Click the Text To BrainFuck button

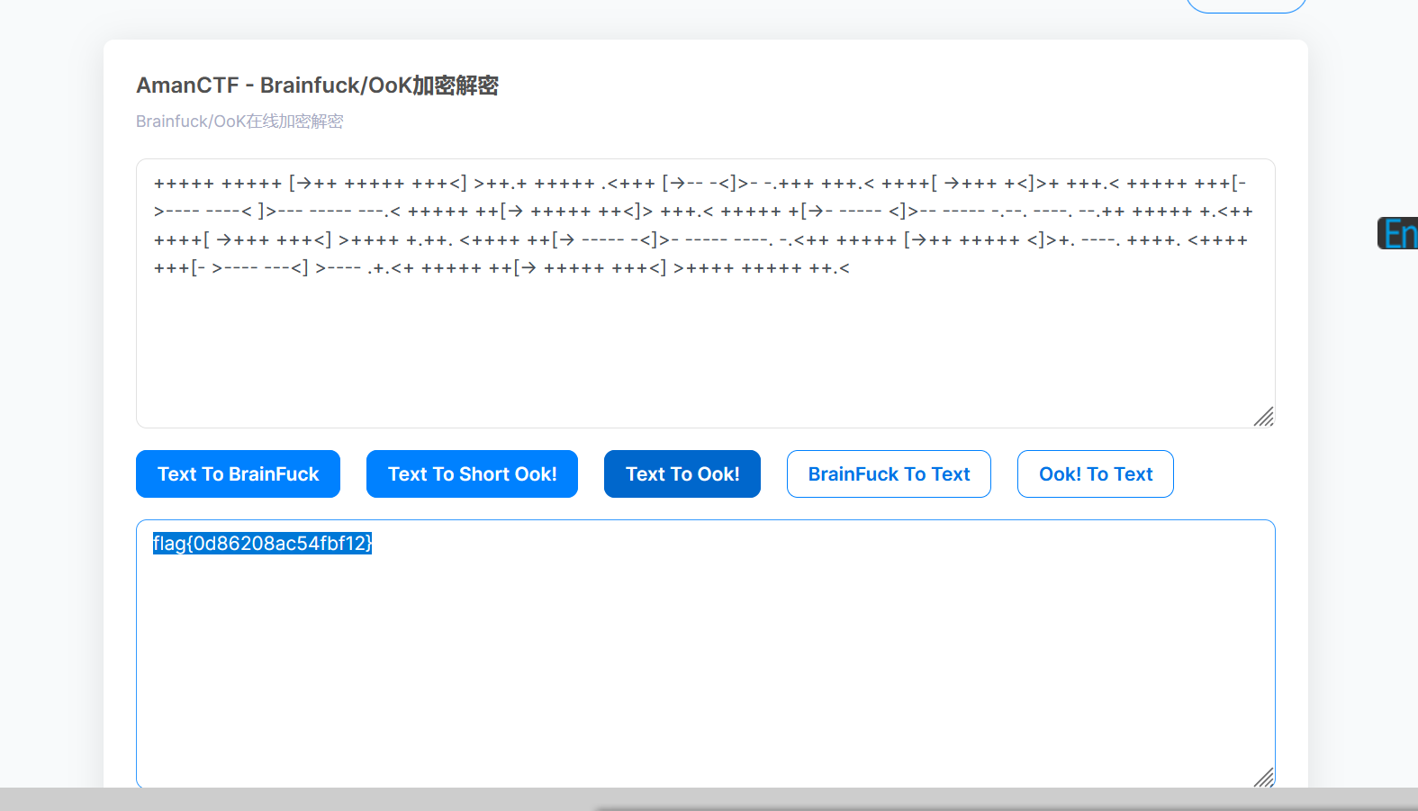[238, 473]
